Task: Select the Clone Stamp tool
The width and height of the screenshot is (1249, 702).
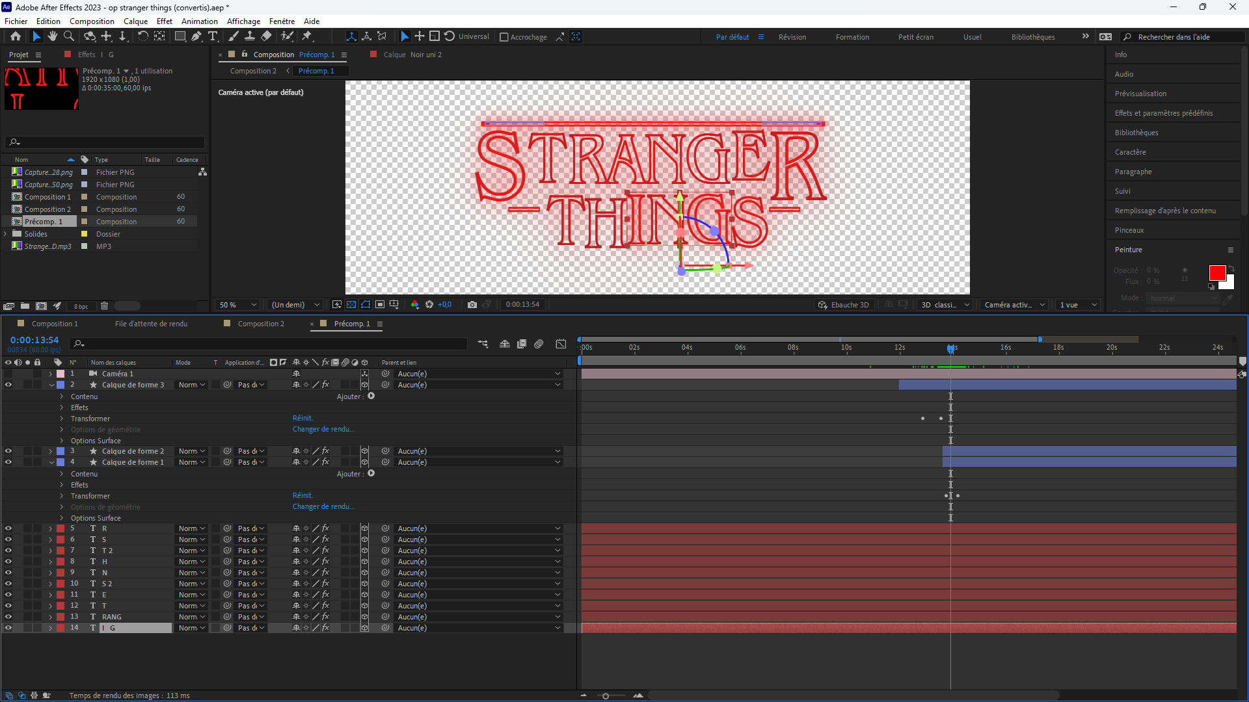Action: (x=249, y=36)
